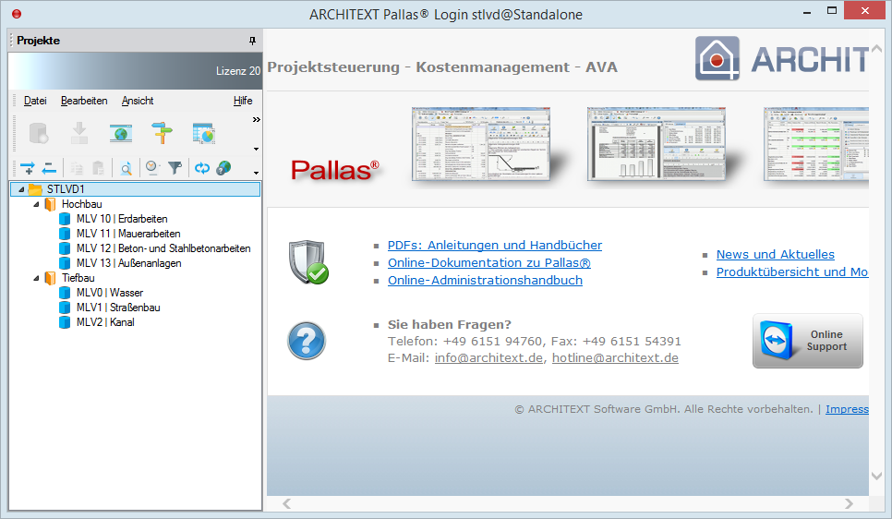The image size is (892, 519).
Task: Collapse the Hochbau tree node
Action: pos(36,204)
